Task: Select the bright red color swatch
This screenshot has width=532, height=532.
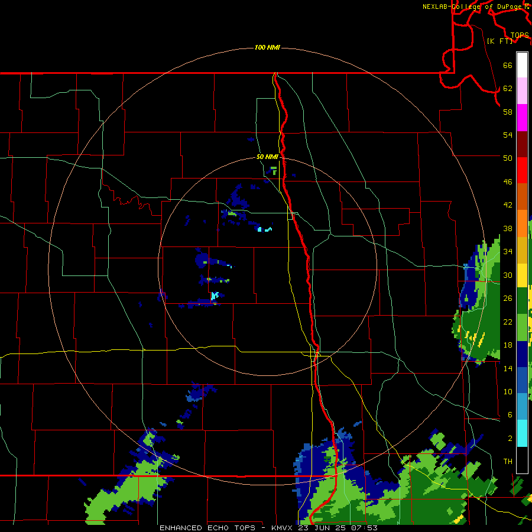Action: (522, 170)
